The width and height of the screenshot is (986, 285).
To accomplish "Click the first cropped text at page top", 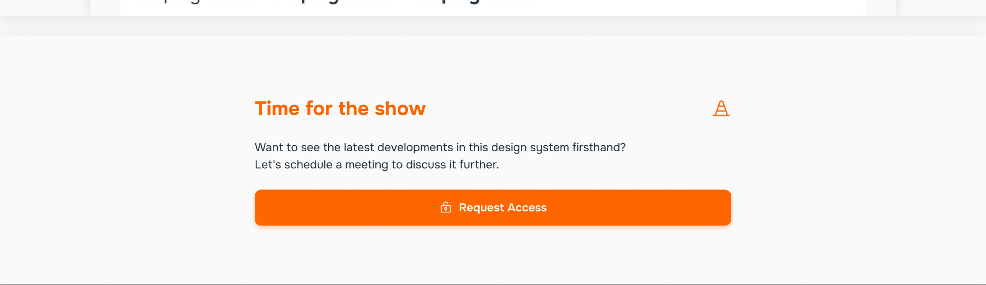I will 168,2.
